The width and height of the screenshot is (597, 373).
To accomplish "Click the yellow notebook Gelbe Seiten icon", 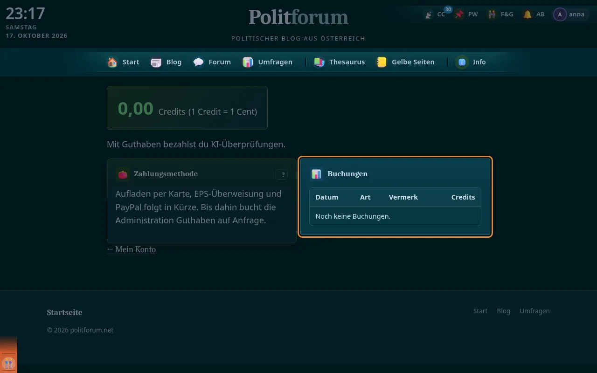I will pos(382,62).
